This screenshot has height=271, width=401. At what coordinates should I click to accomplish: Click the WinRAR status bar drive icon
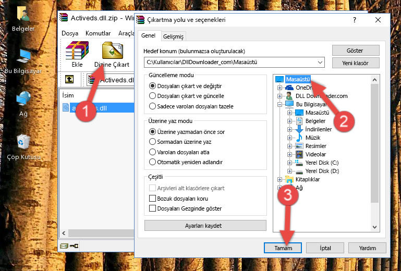(64, 246)
